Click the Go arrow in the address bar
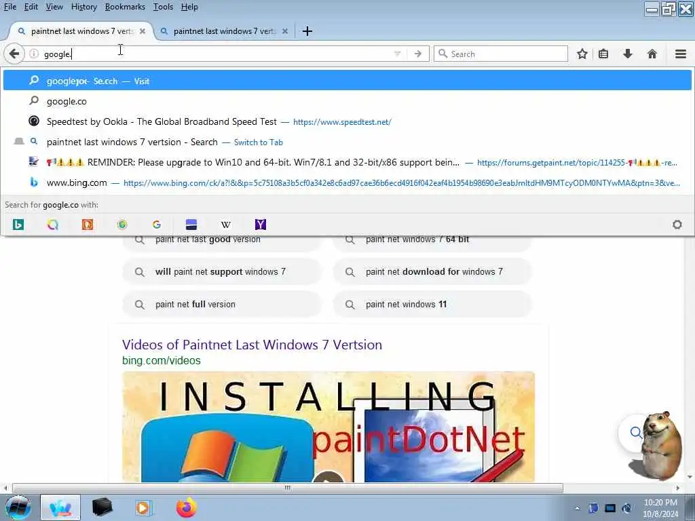 418,54
